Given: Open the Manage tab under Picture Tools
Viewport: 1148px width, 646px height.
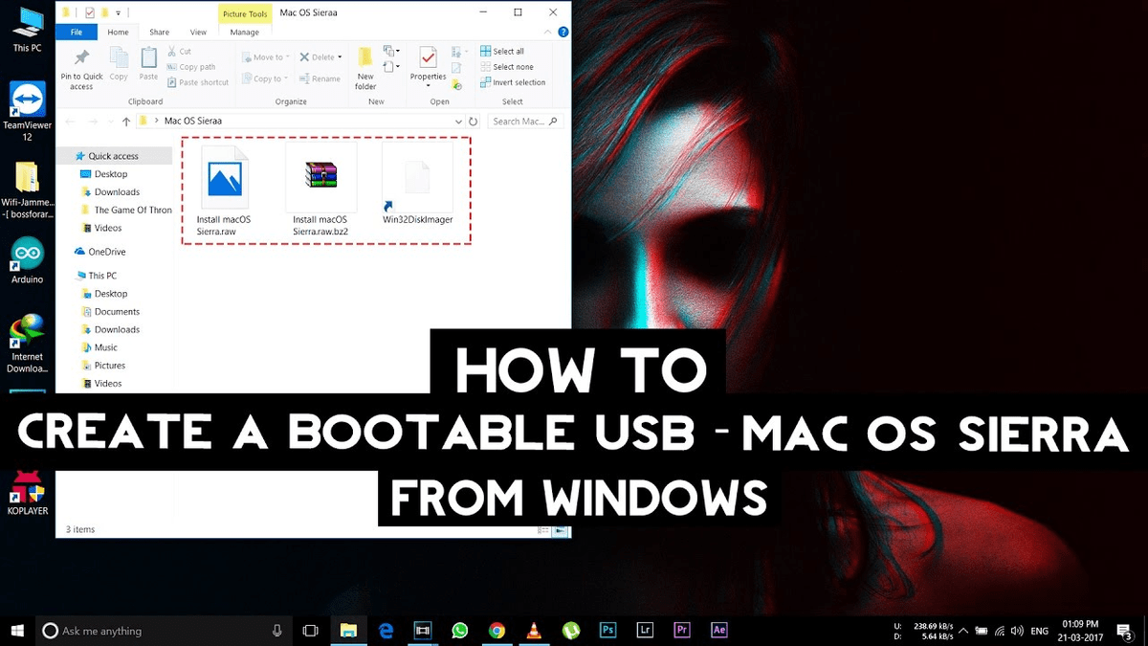Looking at the screenshot, I should click(x=244, y=32).
